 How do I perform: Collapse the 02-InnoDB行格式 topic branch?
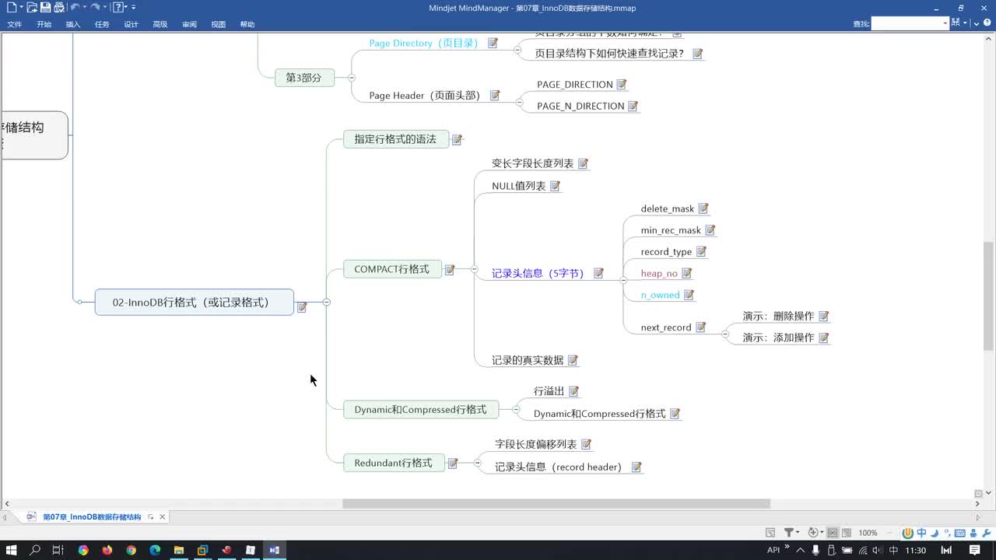pos(326,302)
